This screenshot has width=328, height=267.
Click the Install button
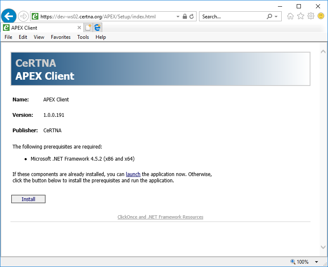[x=28, y=199]
